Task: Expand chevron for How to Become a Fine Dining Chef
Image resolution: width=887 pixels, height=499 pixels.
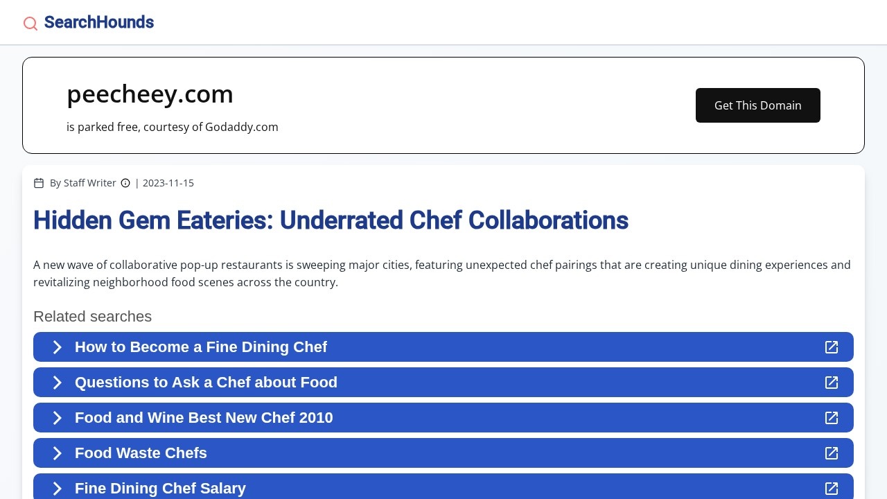Action: coord(58,347)
